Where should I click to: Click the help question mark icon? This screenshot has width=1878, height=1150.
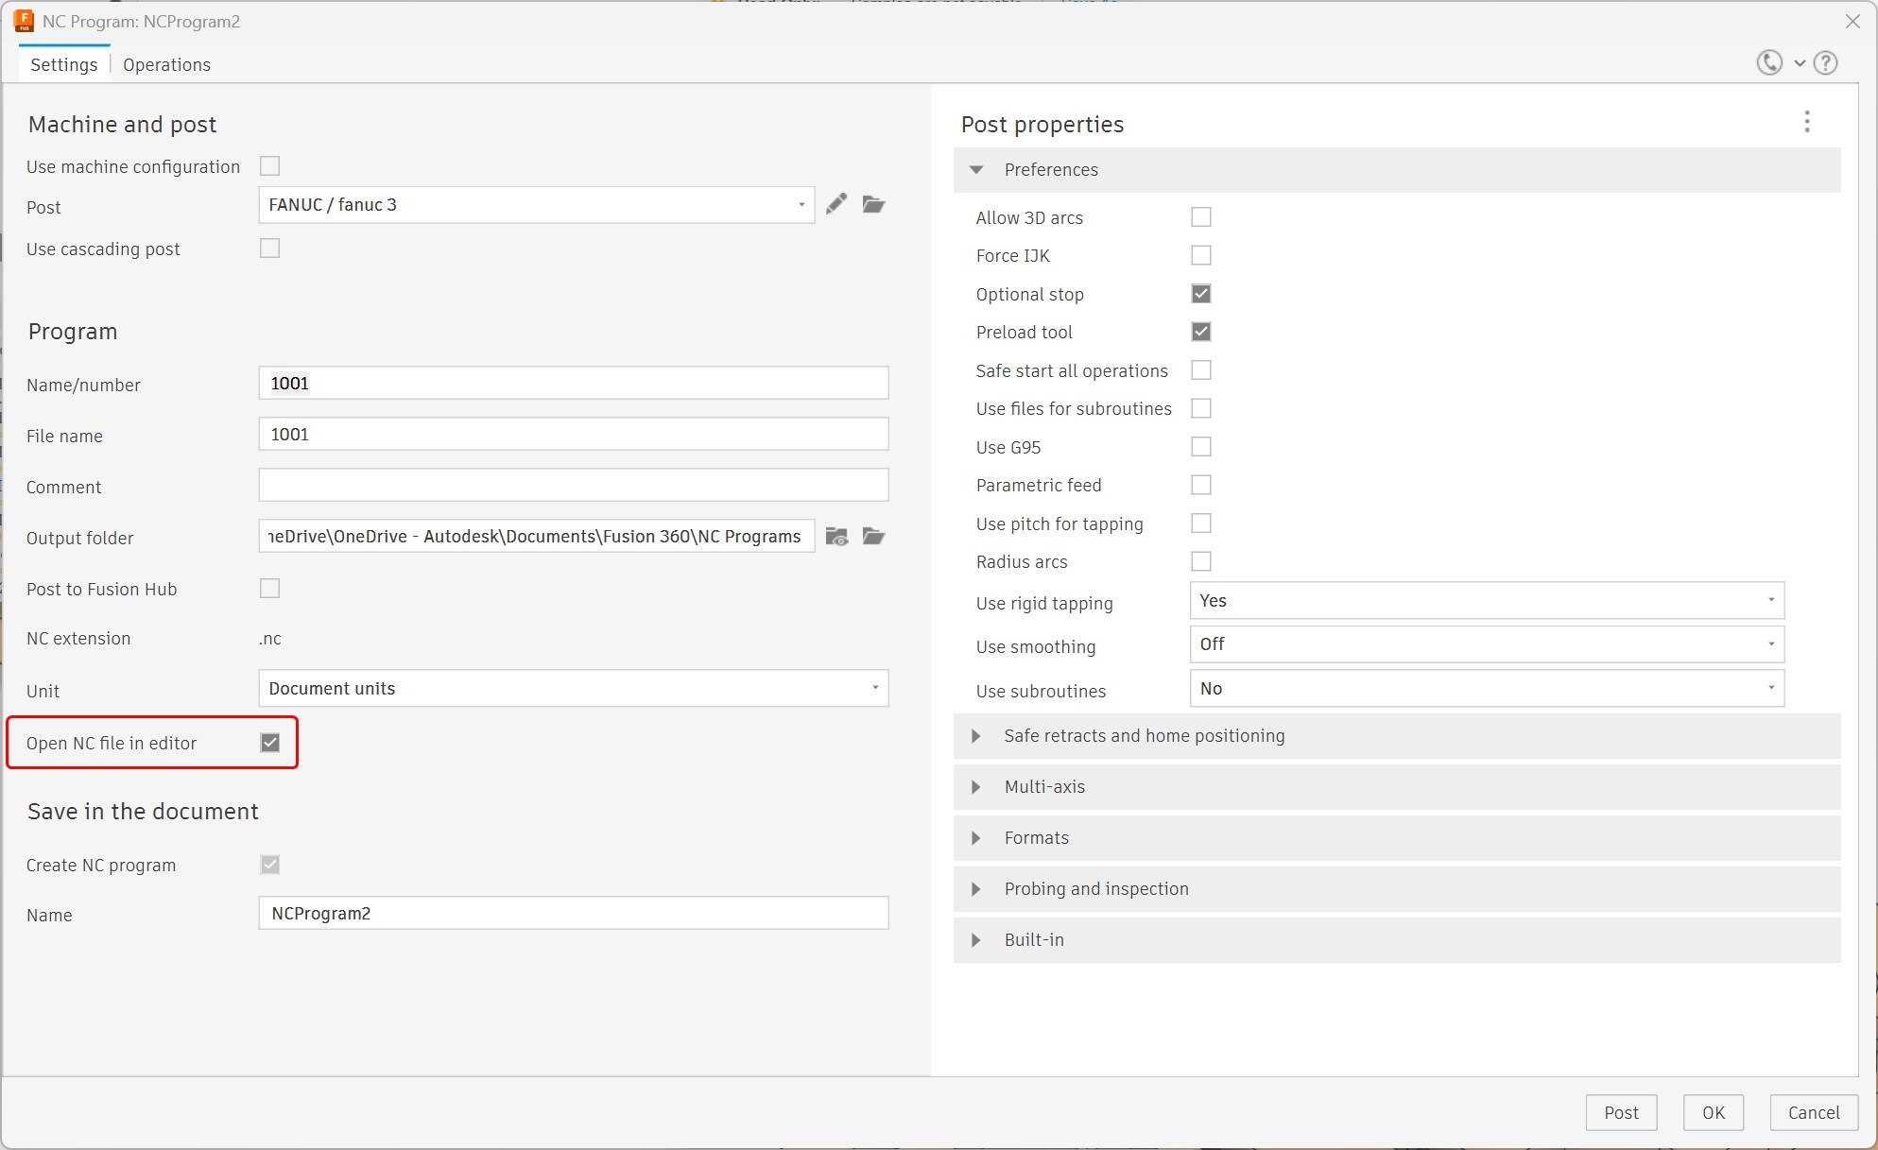[x=1826, y=63]
